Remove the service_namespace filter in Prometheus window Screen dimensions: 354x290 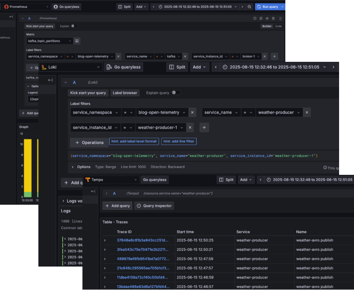[118, 56]
